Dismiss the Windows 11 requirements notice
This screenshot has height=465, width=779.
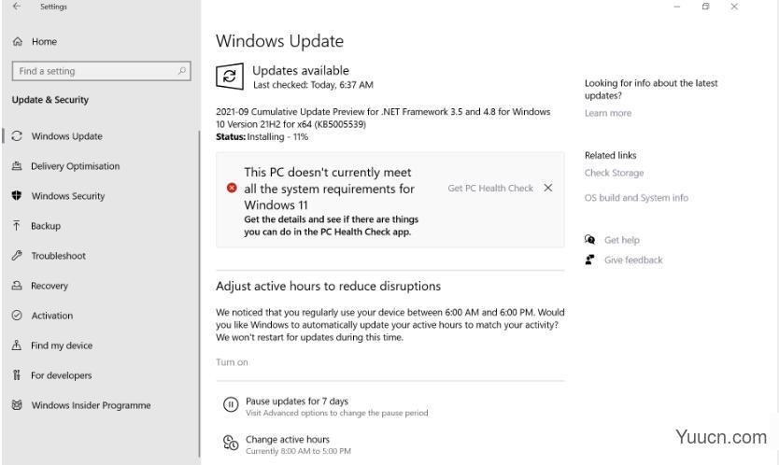(548, 188)
